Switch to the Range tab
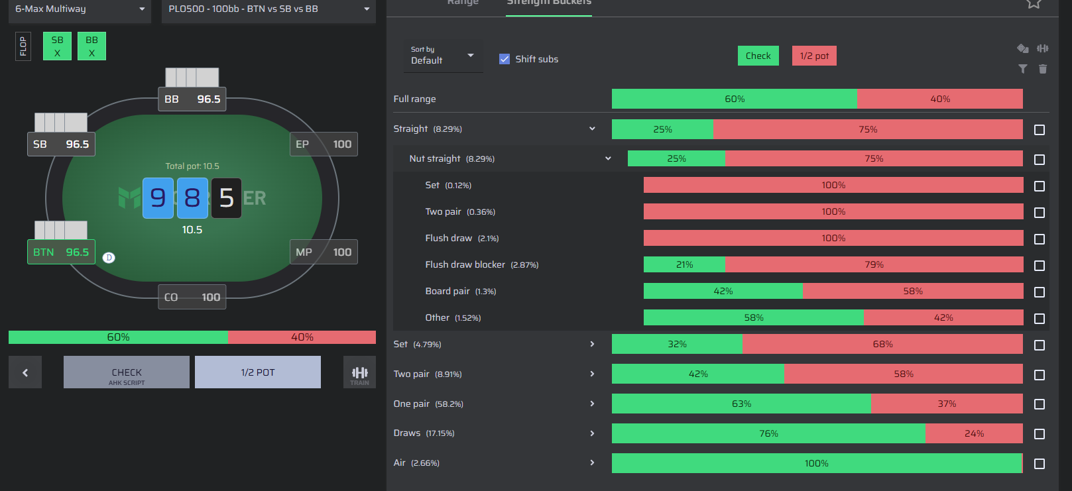 tap(463, 3)
